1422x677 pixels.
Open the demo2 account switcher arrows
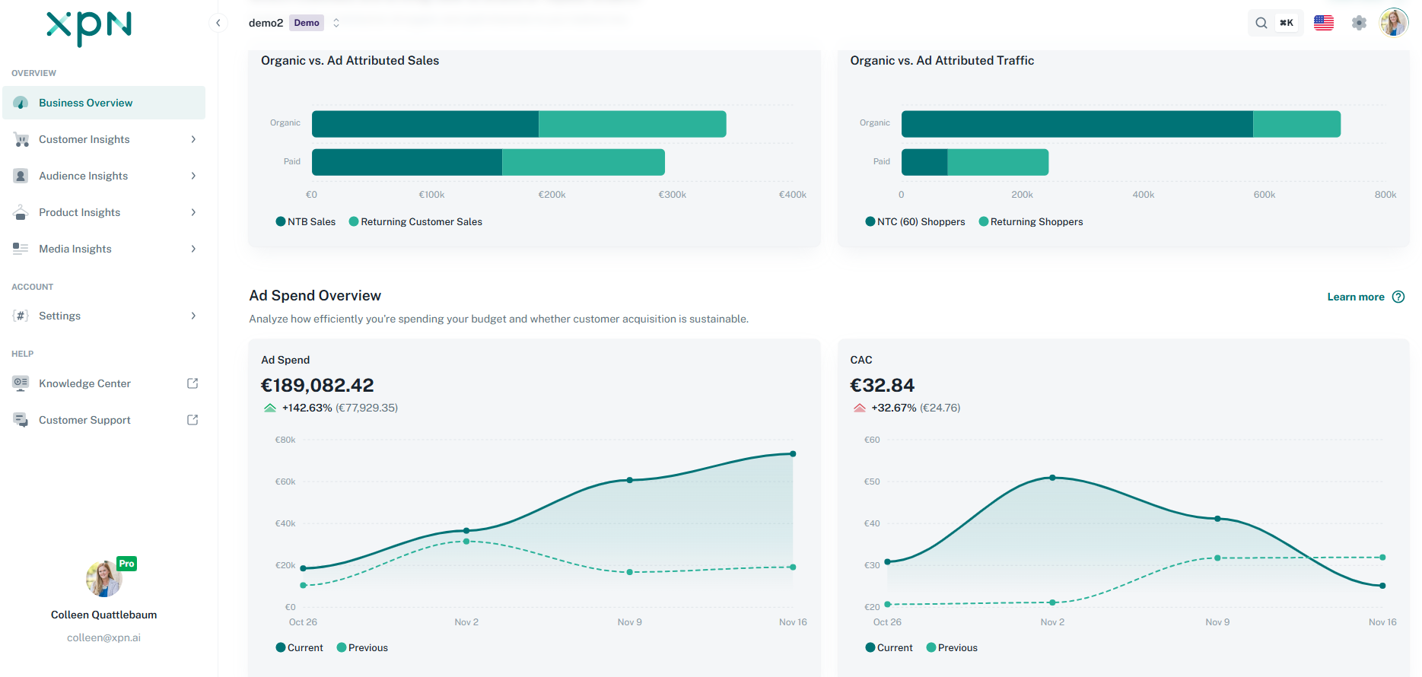(336, 23)
